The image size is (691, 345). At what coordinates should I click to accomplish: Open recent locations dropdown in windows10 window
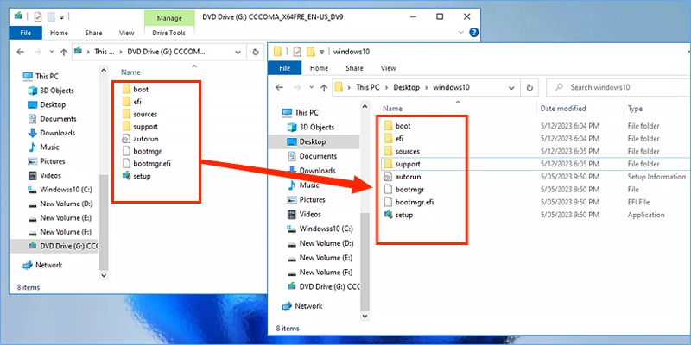311,88
